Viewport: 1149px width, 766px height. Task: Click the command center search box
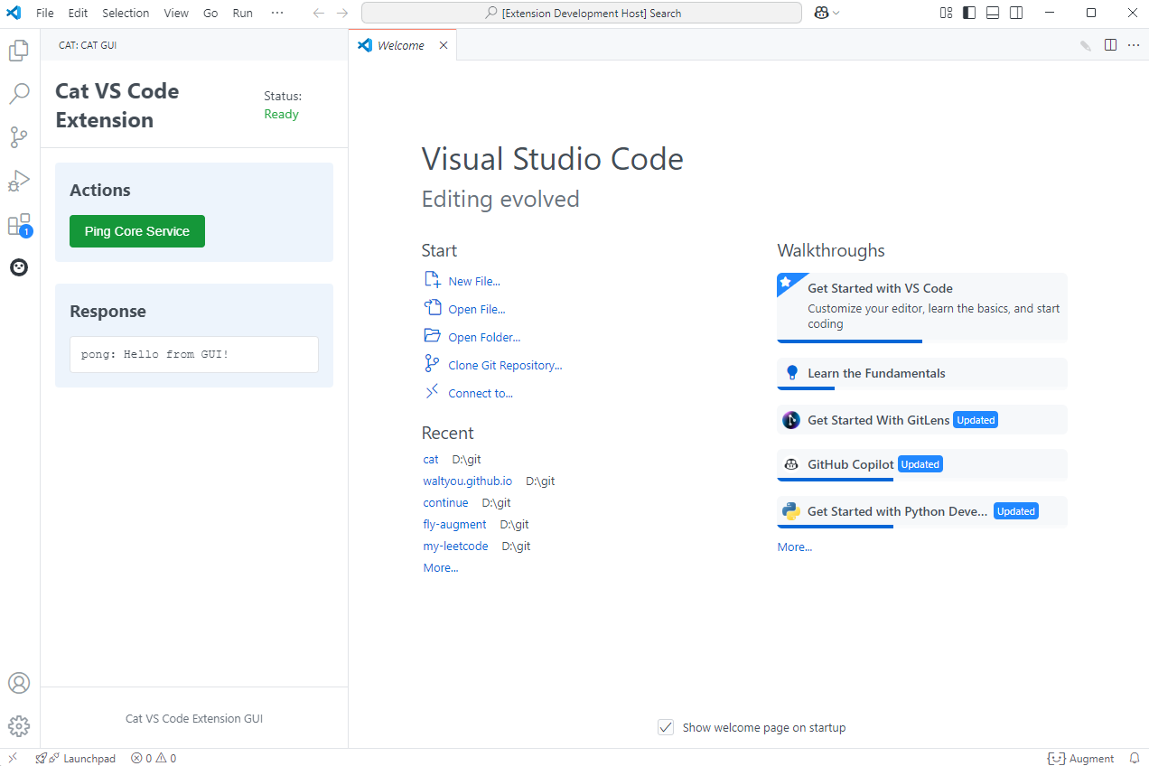[x=582, y=13]
